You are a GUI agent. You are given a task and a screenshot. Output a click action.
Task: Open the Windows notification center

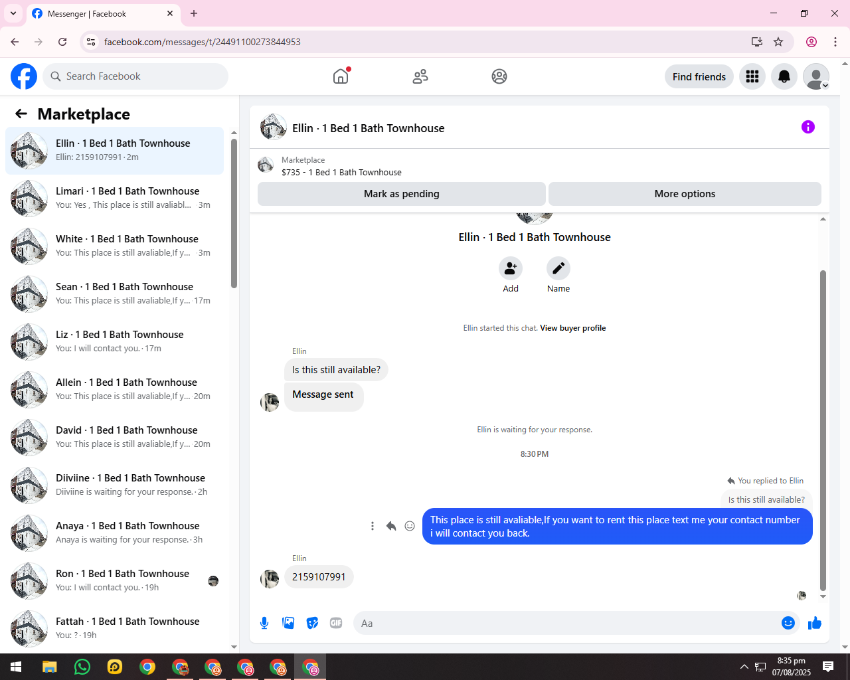[828, 667]
